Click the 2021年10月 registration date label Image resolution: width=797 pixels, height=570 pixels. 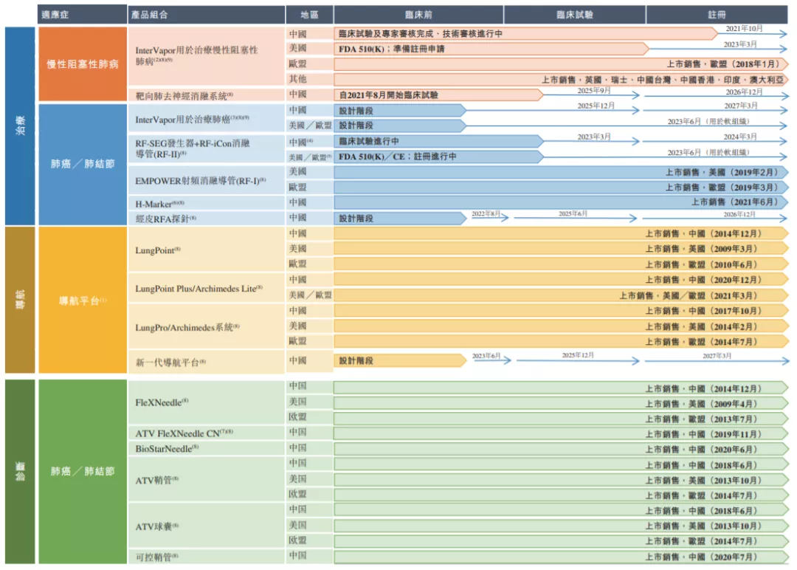coord(744,29)
